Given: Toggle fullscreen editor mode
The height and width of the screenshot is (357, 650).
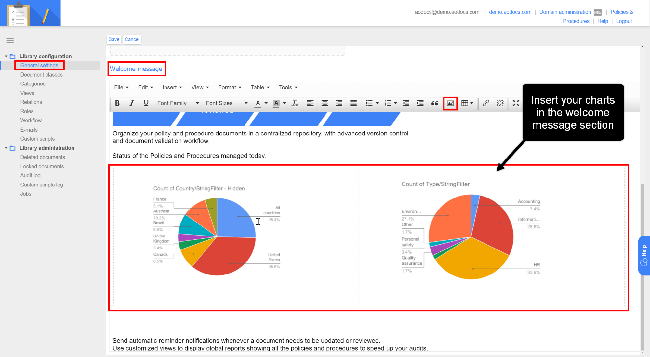Looking at the screenshot, I should pos(516,103).
